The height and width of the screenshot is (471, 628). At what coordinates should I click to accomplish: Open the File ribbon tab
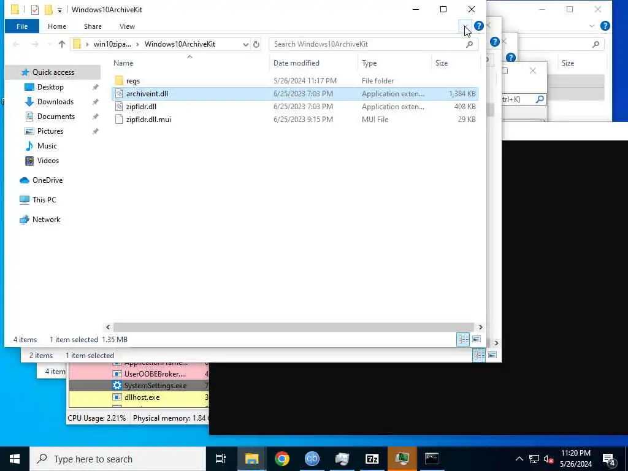[x=22, y=26]
